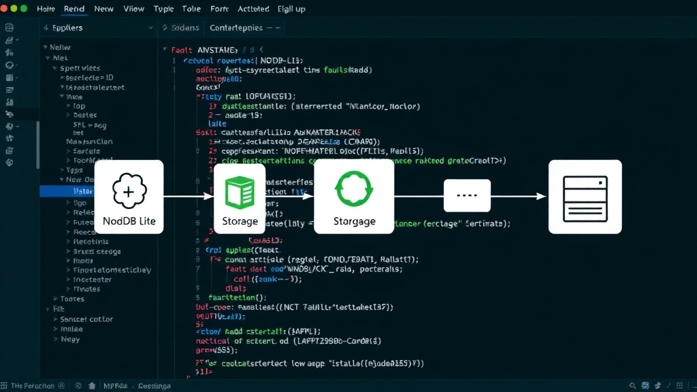Expand the Sesefecte=ID tree node
Image resolution: width=697 pixels, height=392 pixels.
[x=62, y=78]
